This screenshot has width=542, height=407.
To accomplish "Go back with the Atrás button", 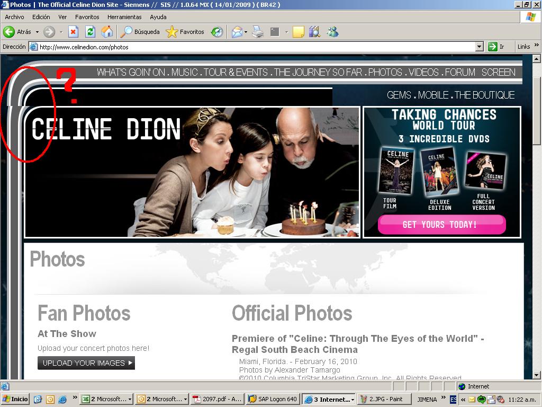I will coord(17,32).
